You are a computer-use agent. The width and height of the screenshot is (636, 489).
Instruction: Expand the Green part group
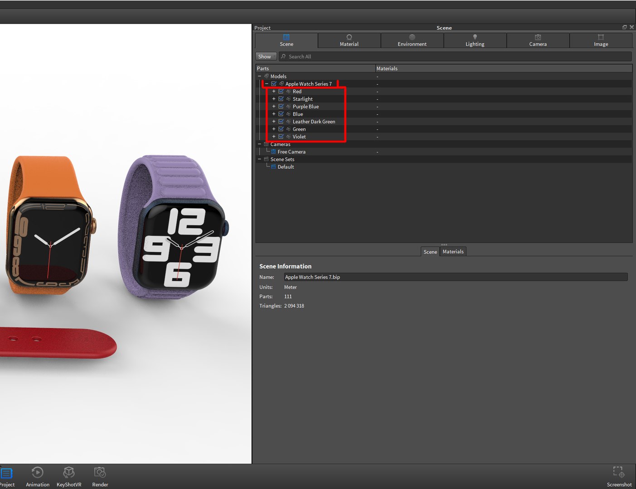pos(274,129)
